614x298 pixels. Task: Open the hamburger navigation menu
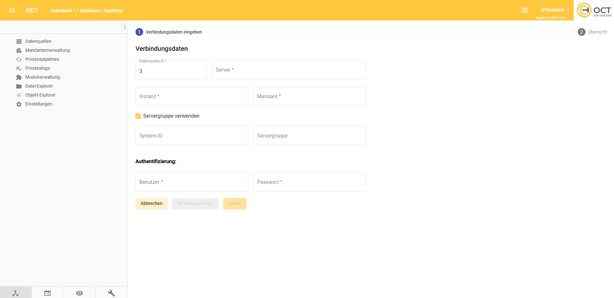pos(12,10)
